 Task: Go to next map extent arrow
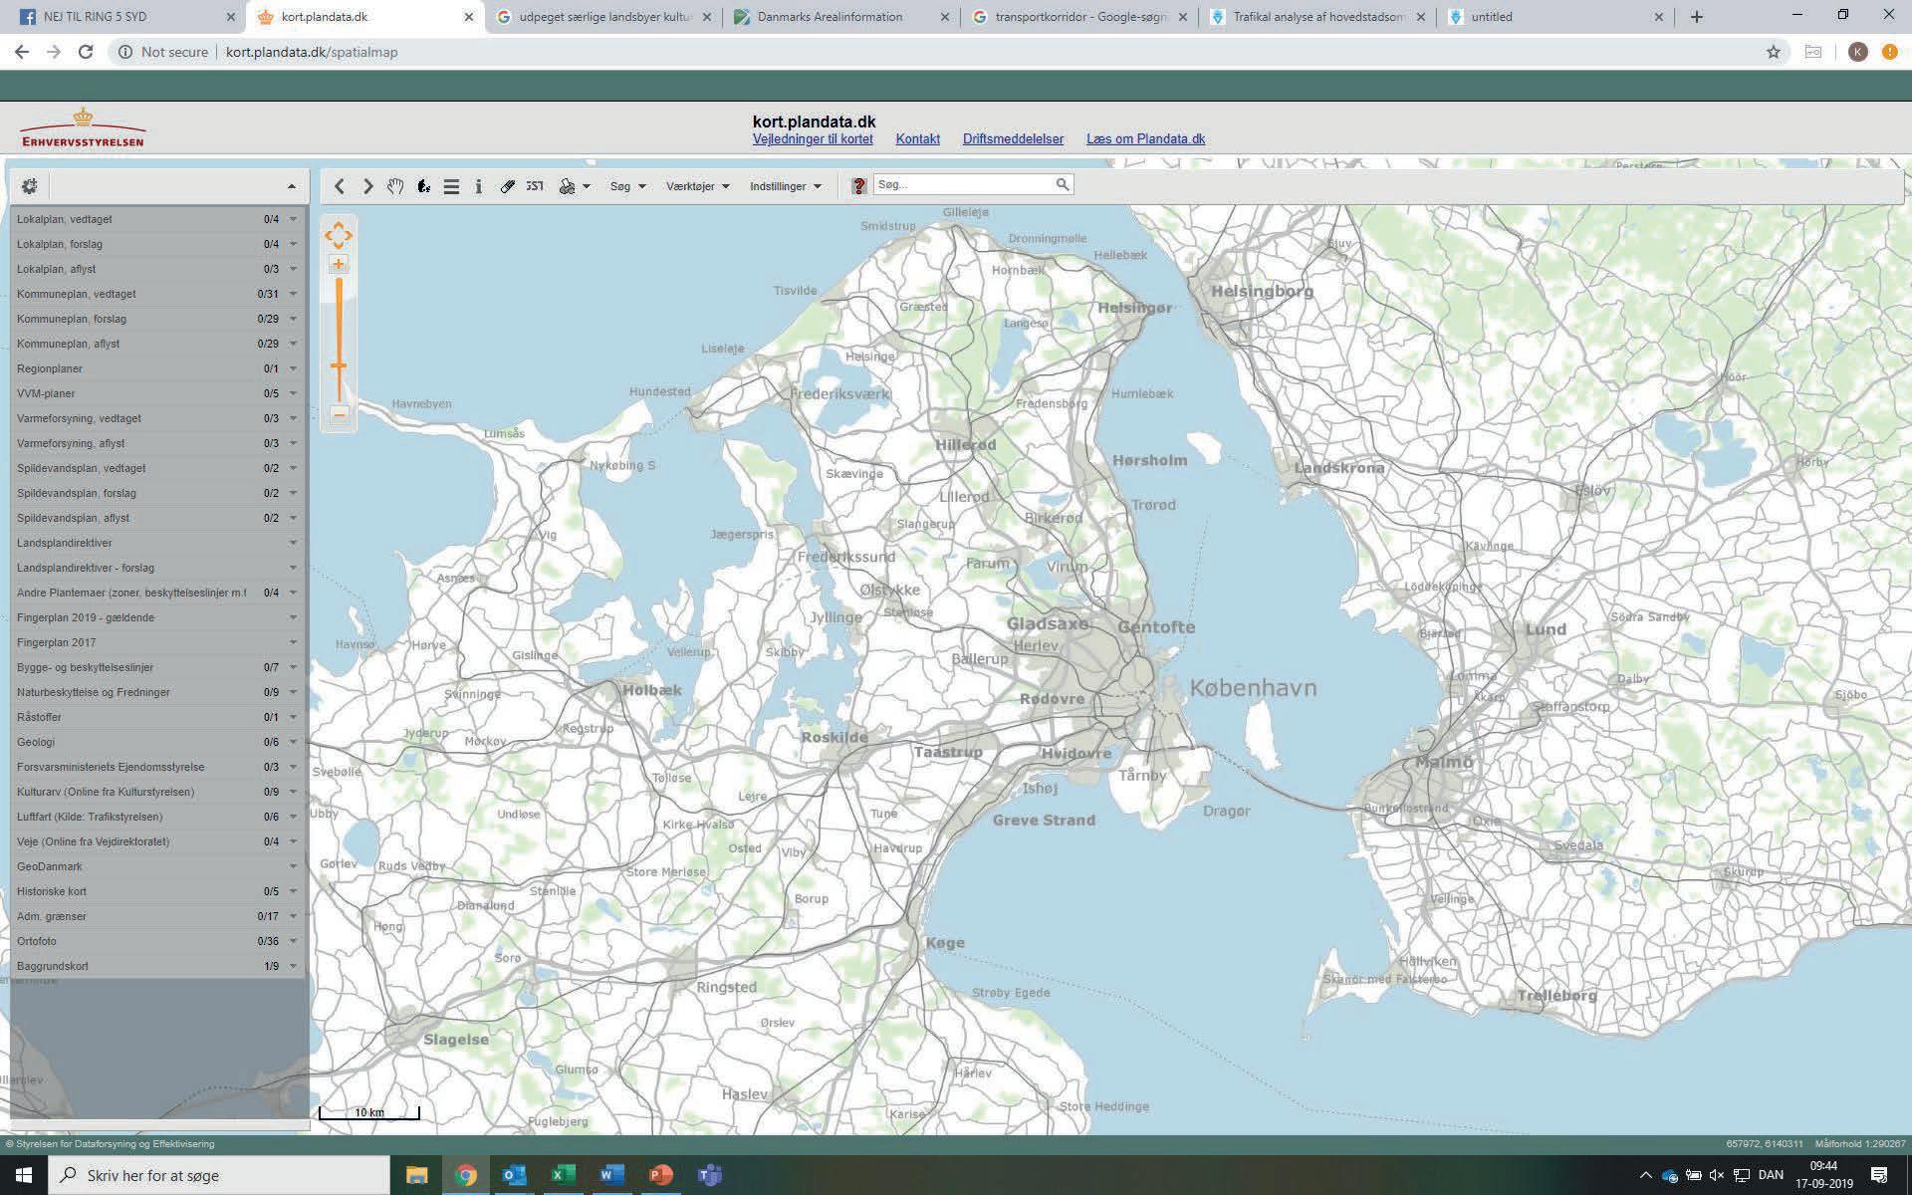click(x=367, y=186)
